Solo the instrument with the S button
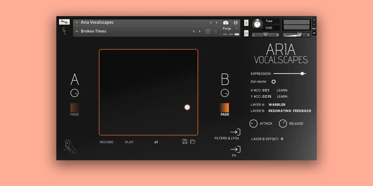373x186 pixels. tap(246, 23)
